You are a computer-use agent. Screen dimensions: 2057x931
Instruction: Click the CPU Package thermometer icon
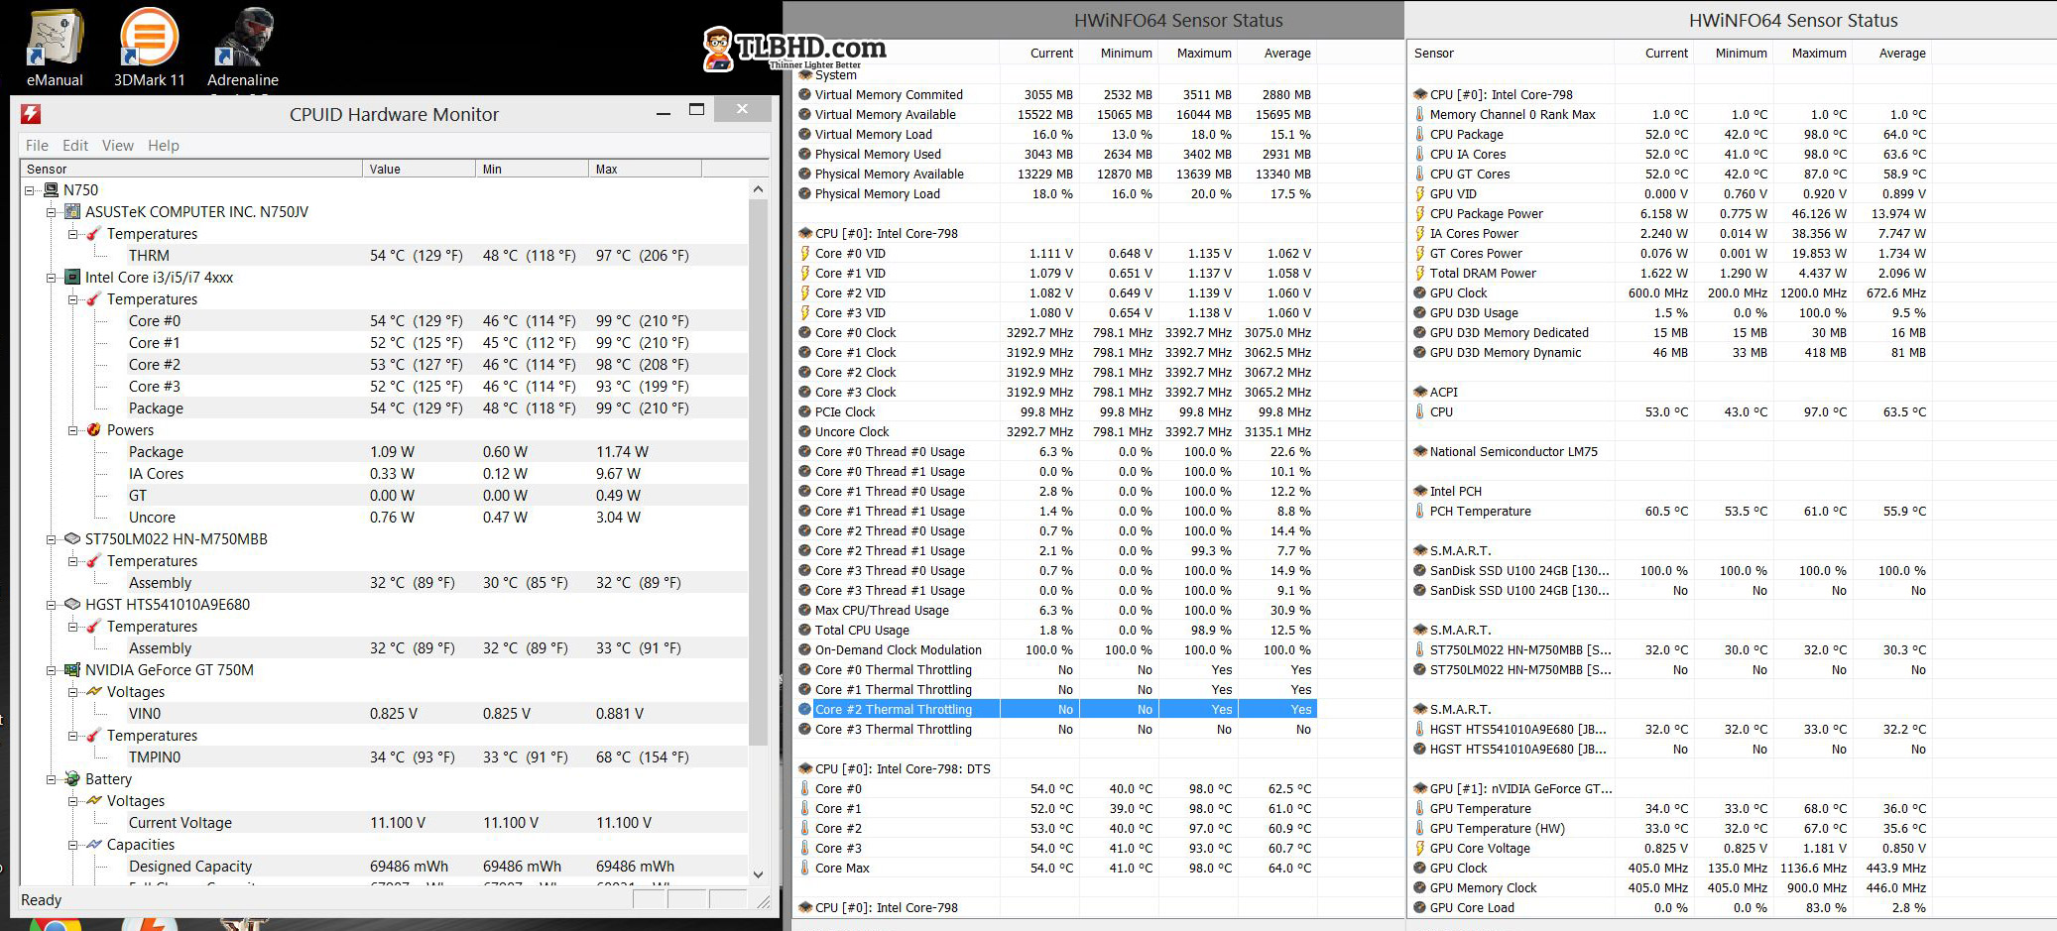tap(1420, 135)
